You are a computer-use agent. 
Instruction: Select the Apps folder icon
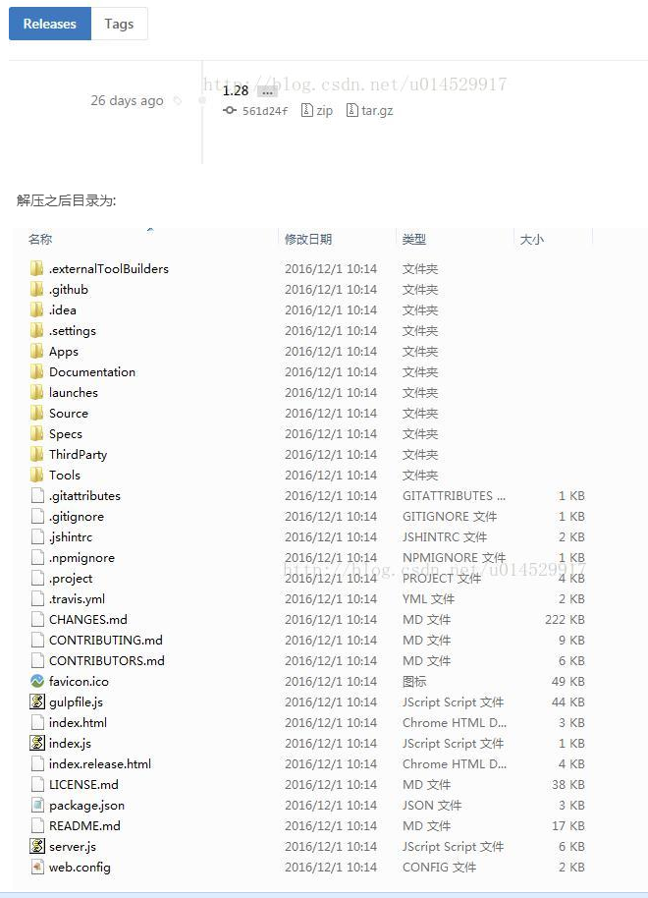(x=37, y=351)
